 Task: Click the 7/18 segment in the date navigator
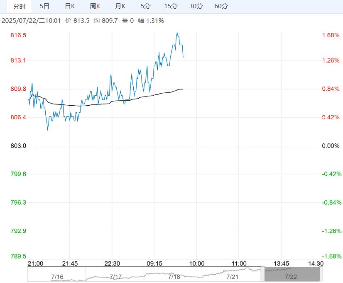point(174,276)
